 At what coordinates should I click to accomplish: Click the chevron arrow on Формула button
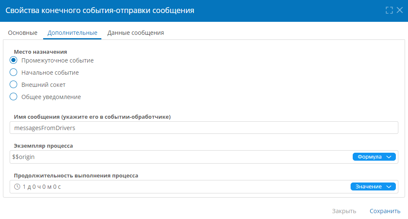click(389, 157)
